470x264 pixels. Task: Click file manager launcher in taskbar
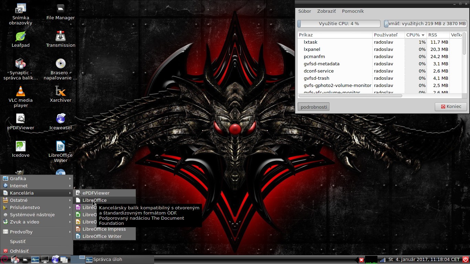point(25,260)
